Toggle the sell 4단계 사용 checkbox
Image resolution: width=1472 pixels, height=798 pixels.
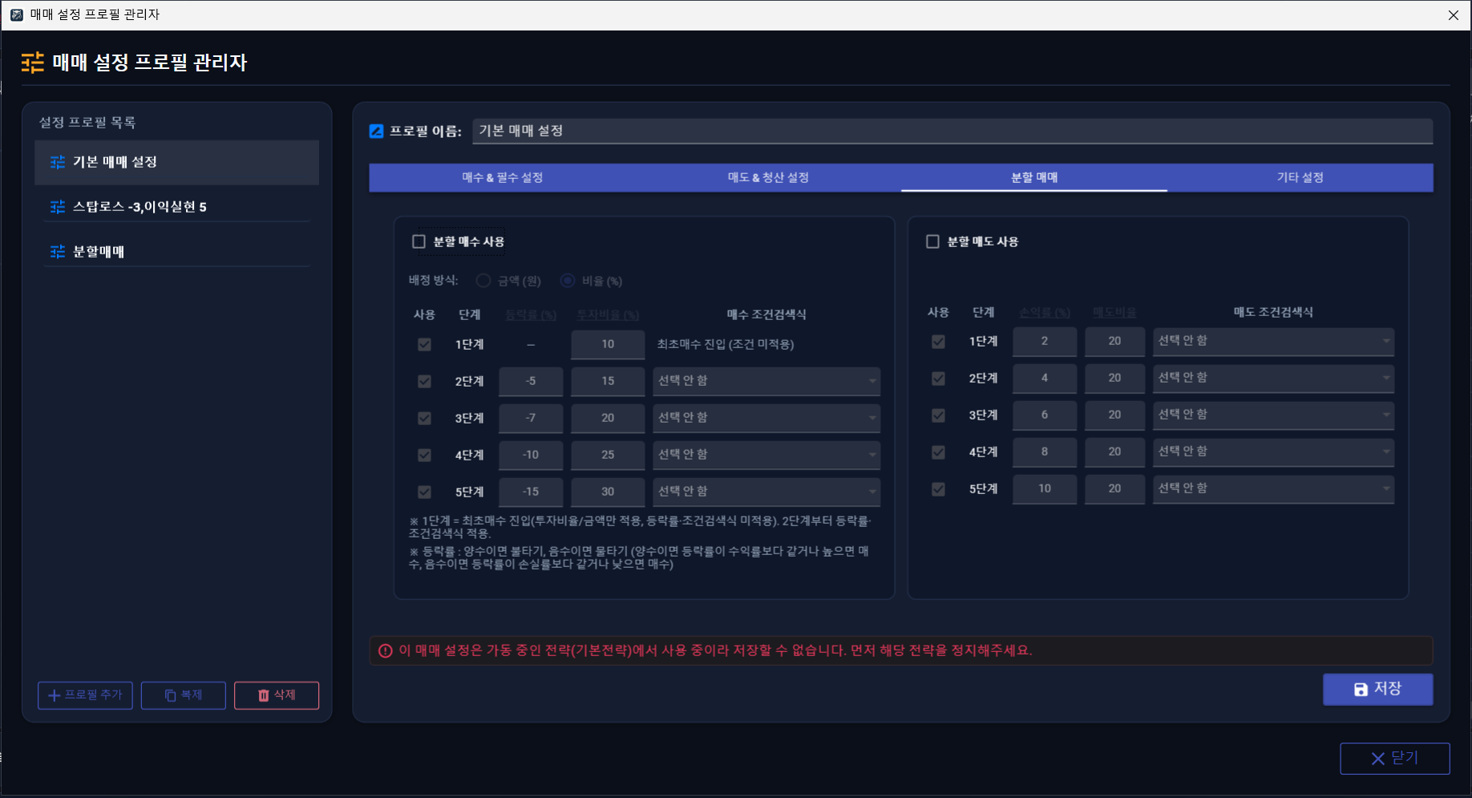(938, 452)
